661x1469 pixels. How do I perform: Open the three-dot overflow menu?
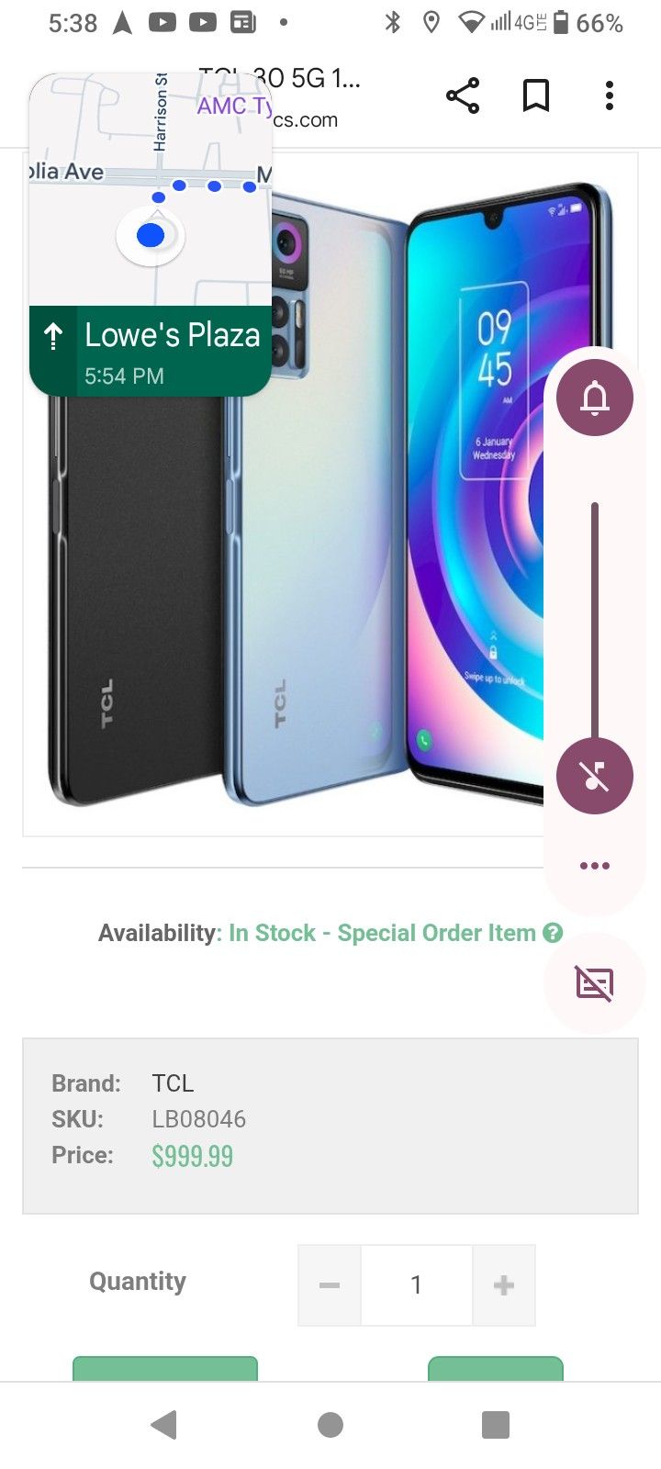pyautogui.click(x=610, y=95)
